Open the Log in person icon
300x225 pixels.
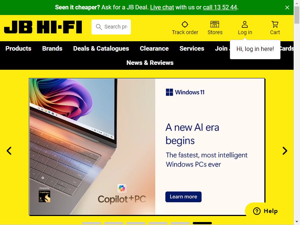click(245, 24)
